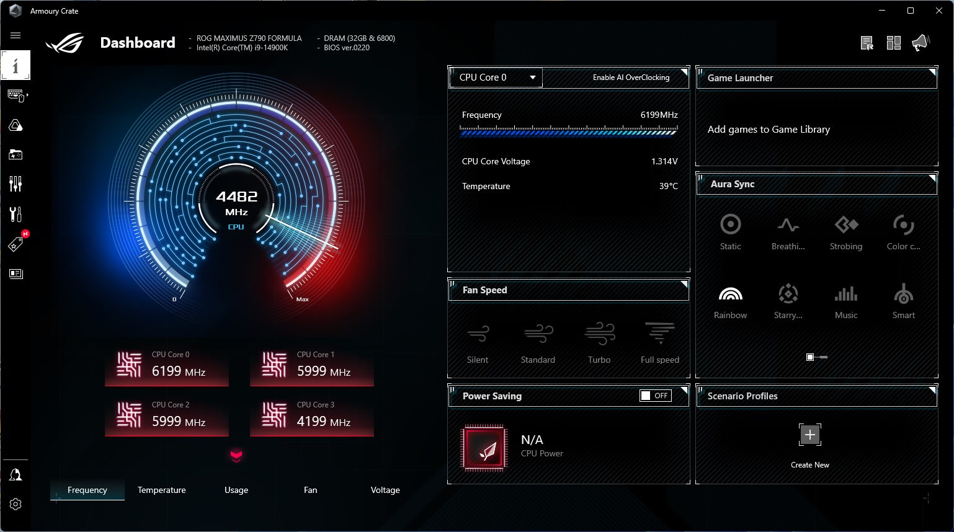Select Color cycle Aura effect

click(904, 233)
